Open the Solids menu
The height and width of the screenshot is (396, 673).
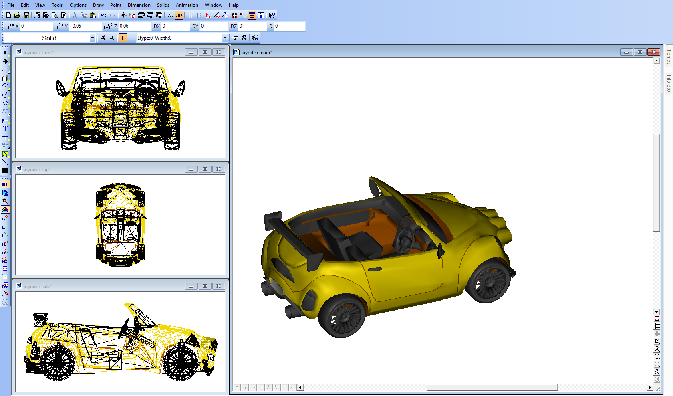pos(163,5)
